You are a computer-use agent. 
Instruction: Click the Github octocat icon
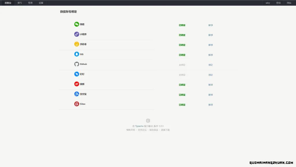[x=76, y=64]
